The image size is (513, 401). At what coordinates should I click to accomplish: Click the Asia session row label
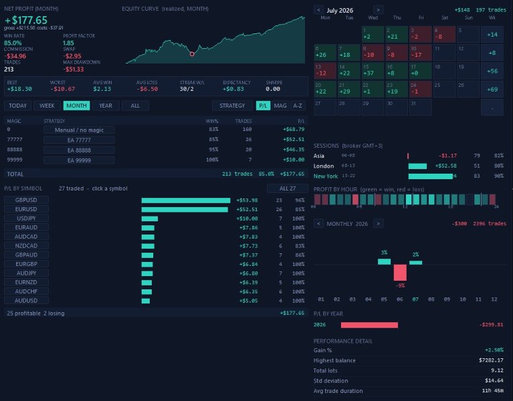(318, 156)
